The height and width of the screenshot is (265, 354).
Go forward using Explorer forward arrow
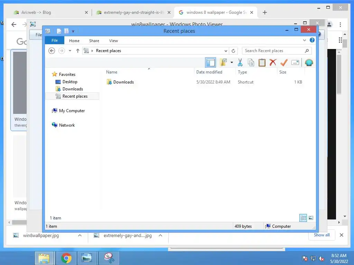[62, 51]
